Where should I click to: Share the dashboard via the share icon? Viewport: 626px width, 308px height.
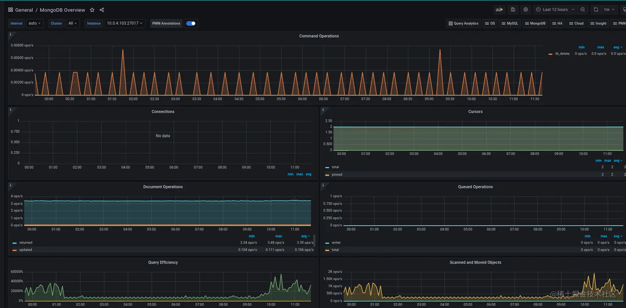[102, 10]
